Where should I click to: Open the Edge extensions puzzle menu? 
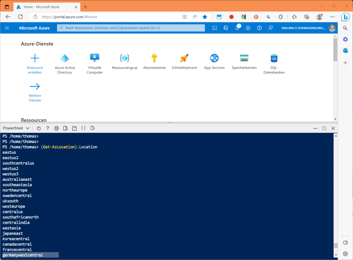tap(281, 17)
